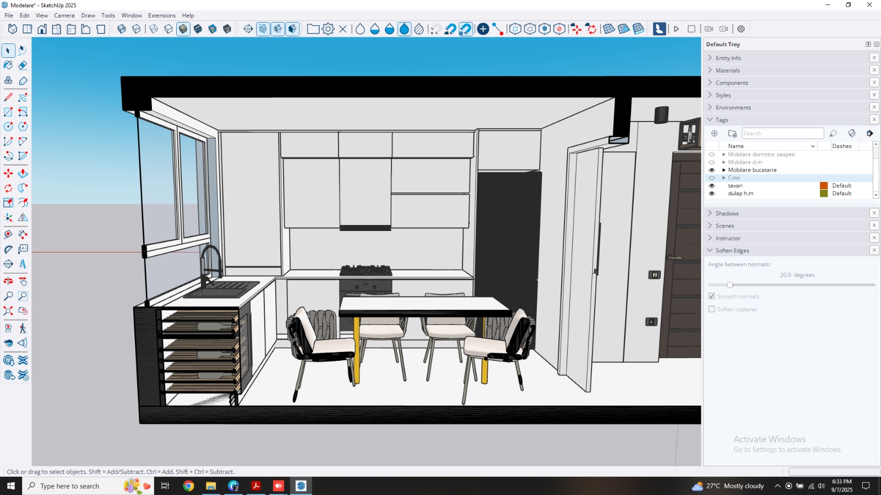Open the Extensions menu
881x495 pixels.
coord(161,15)
